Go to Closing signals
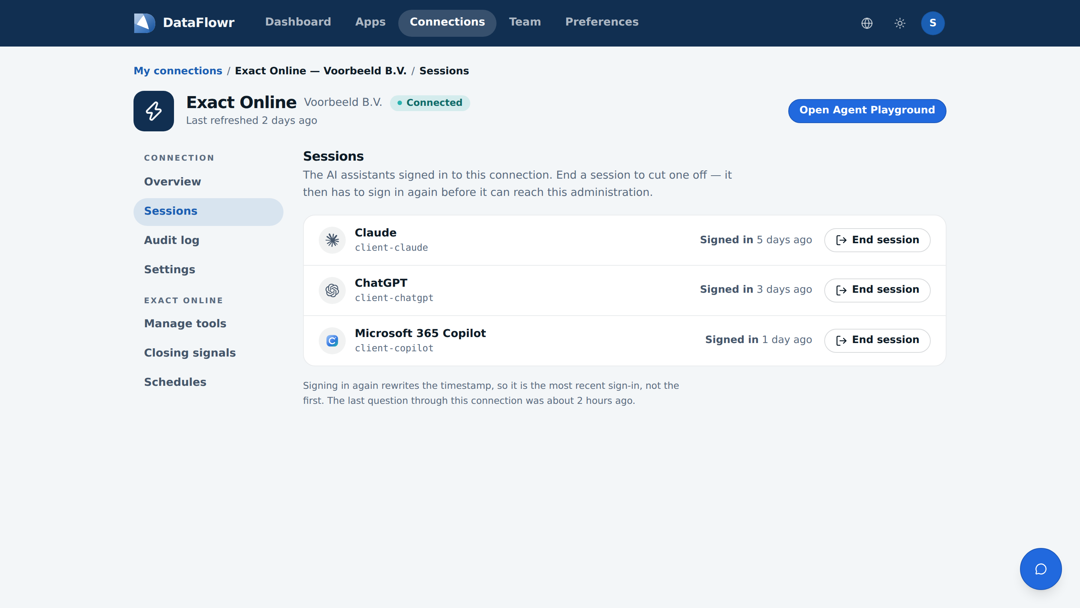The height and width of the screenshot is (608, 1080). [208, 353]
